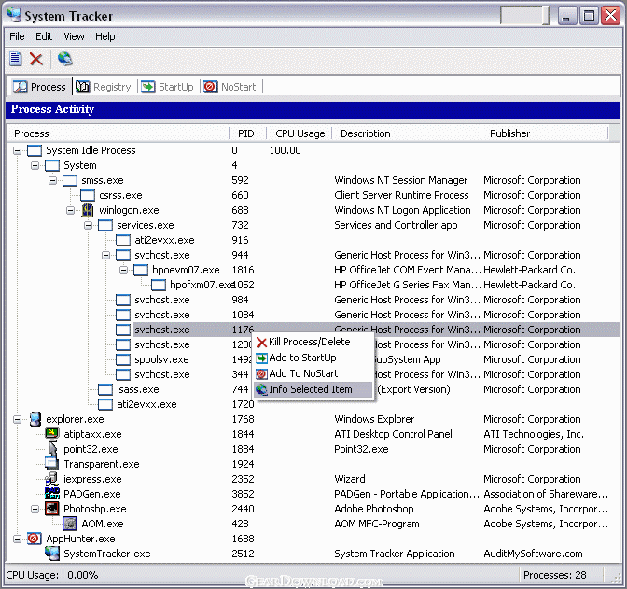Select the svchost.exe row with PID 1084
The height and width of the screenshot is (589, 627).
[x=313, y=315]
